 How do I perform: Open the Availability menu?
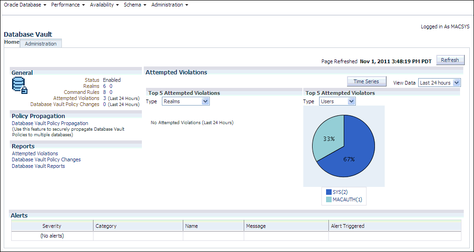(104, 5)
